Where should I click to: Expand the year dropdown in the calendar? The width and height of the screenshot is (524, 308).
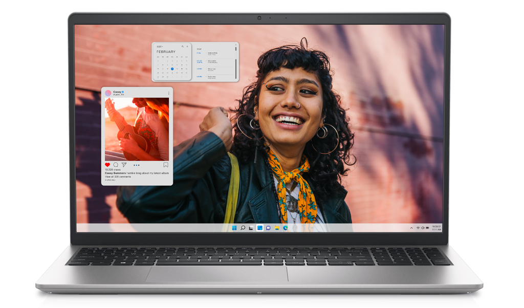[160, 47]
